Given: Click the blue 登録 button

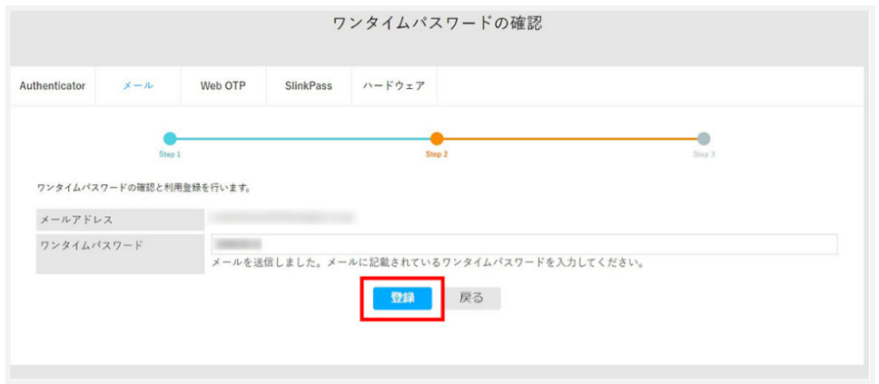Looking at the screenshot, I should coord(402,299).
